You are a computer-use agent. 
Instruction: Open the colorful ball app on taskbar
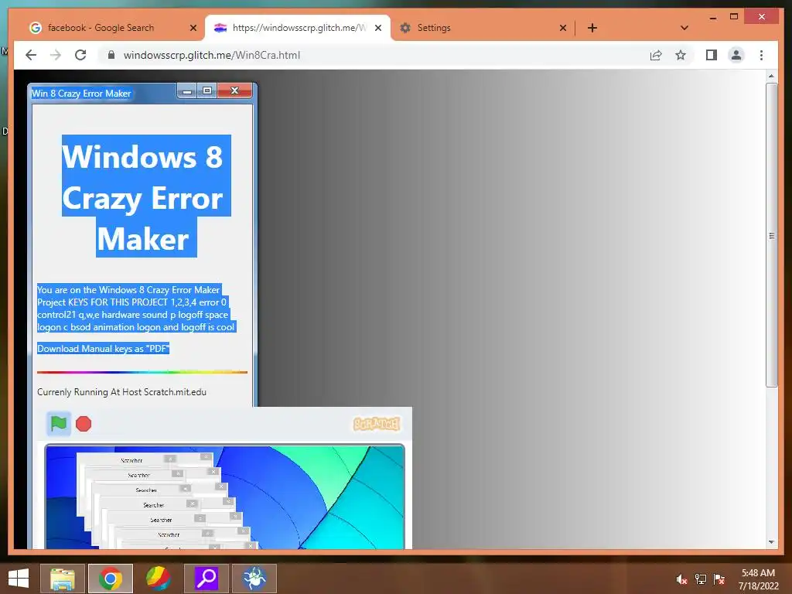158,579
